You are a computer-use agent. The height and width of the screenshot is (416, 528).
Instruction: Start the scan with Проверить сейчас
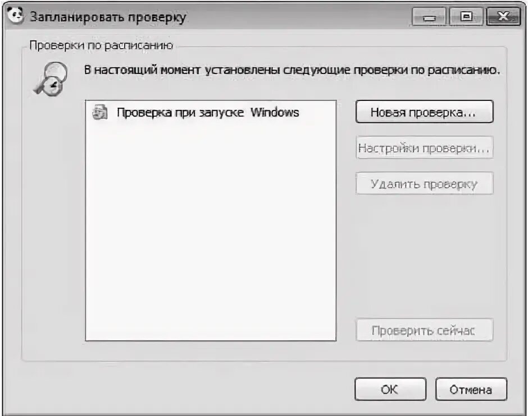[424, 330]
